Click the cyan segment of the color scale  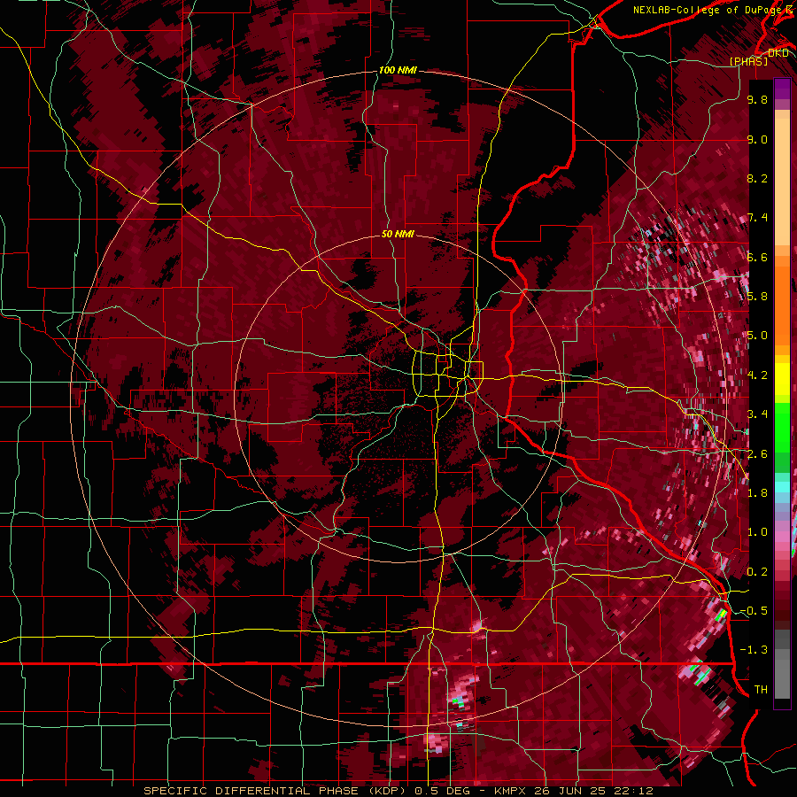782,486
